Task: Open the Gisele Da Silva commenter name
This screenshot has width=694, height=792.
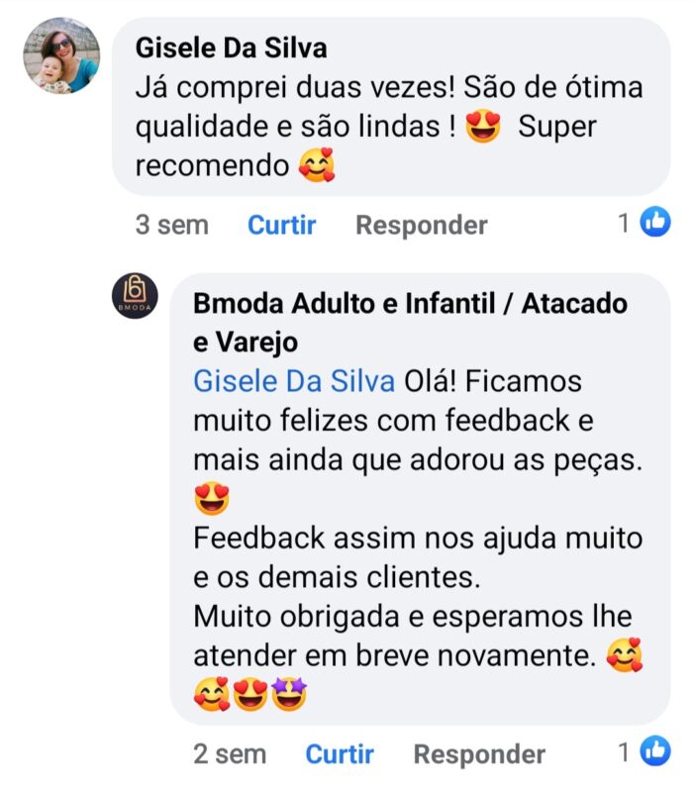Action: 232,48
